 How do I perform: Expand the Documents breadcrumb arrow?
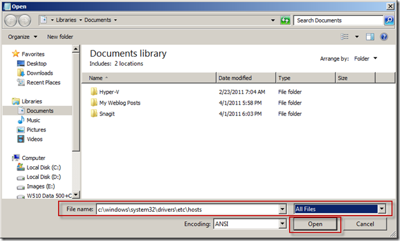[x=115, y=20]
